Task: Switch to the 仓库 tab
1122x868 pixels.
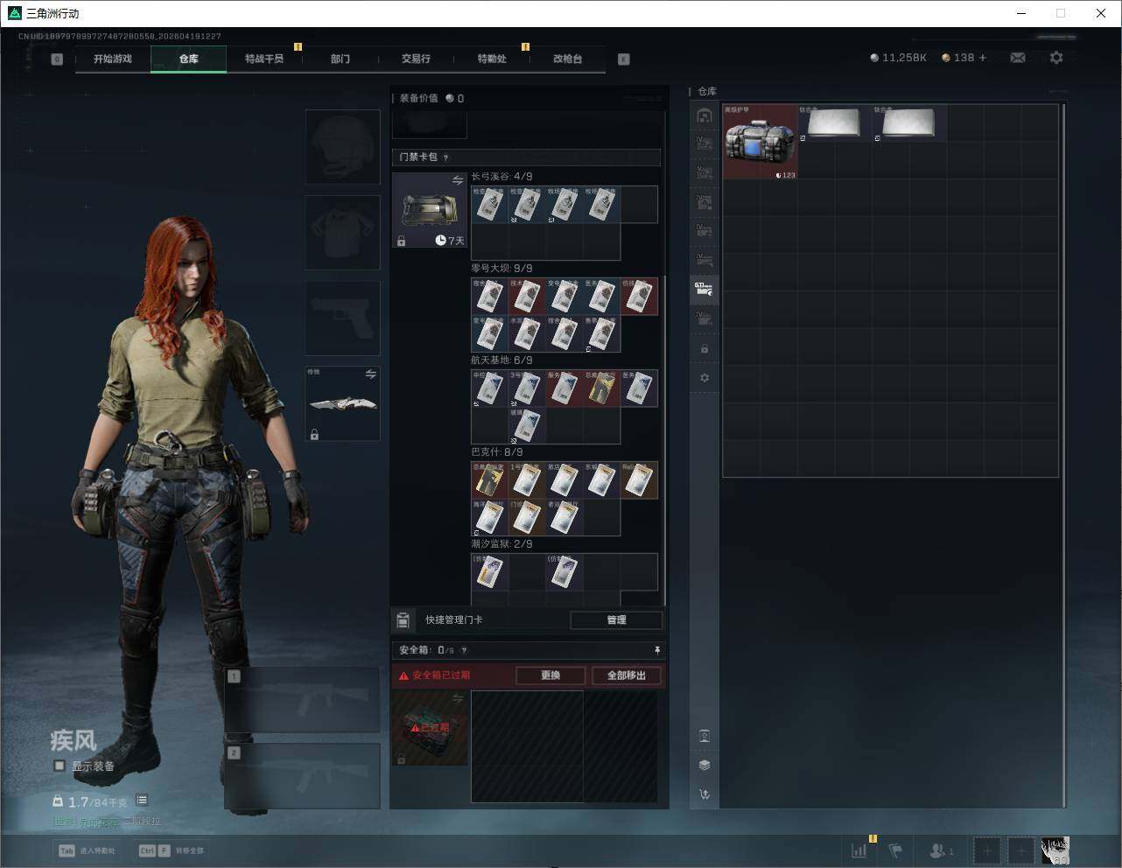Action: (x=189, y=59)
